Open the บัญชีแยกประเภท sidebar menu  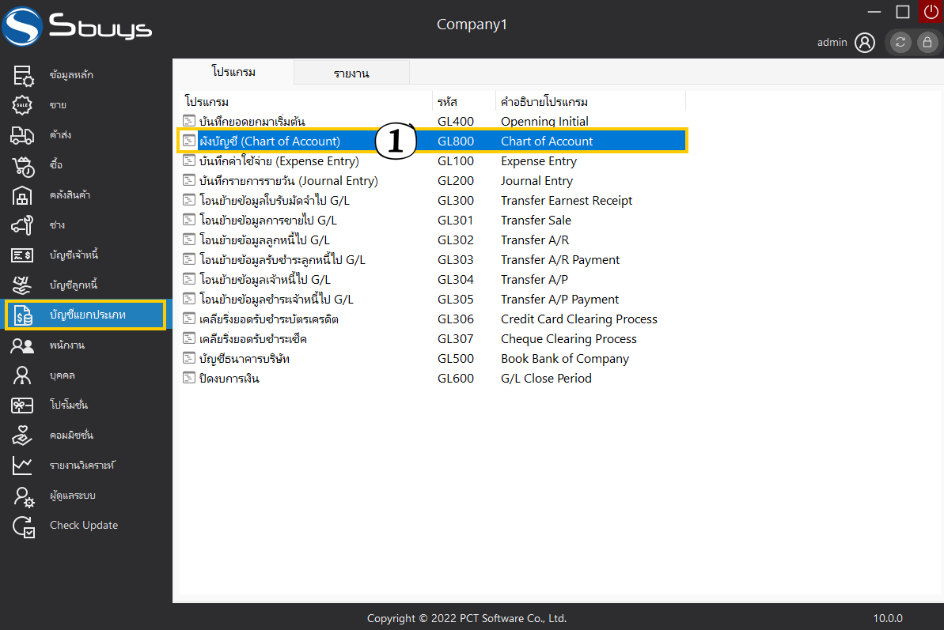point(87,315)
